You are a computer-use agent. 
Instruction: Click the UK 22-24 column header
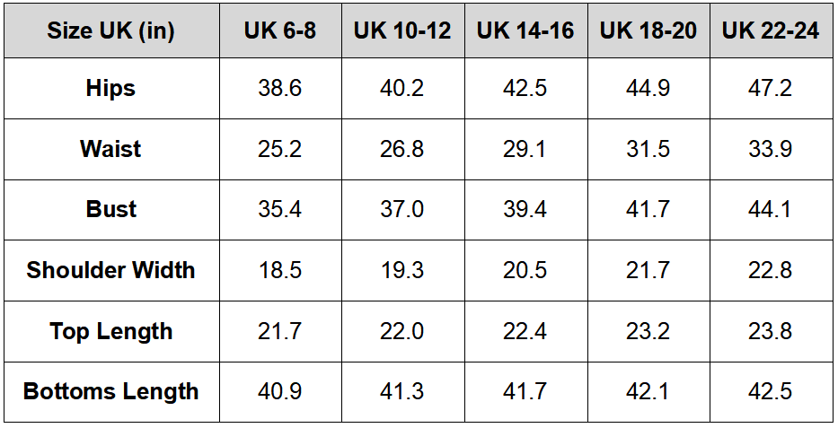[x=771, y=31]
